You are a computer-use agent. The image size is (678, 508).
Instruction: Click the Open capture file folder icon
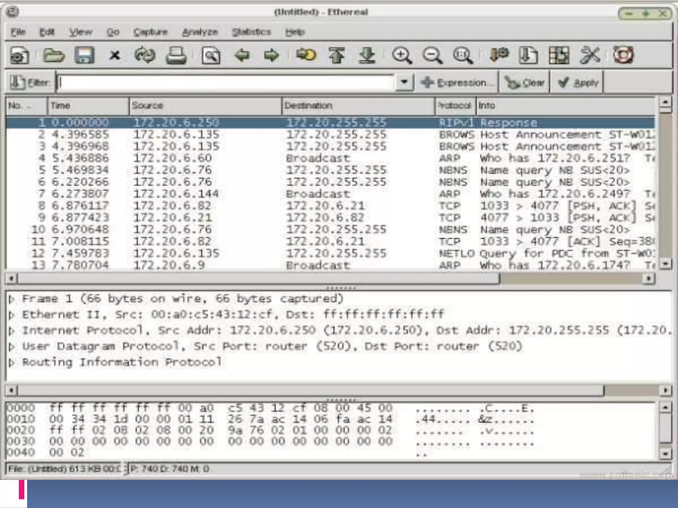[53, 55]
